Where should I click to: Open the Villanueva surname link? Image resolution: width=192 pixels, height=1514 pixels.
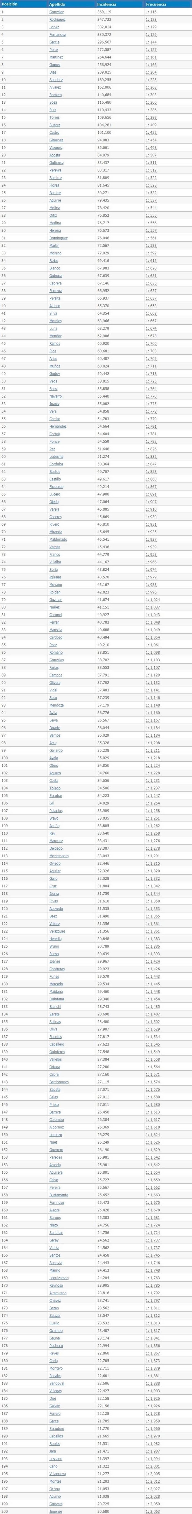[58, 1473]
